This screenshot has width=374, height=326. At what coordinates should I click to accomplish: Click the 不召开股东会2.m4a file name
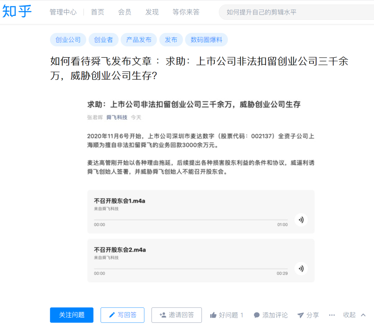coord(120,250)
